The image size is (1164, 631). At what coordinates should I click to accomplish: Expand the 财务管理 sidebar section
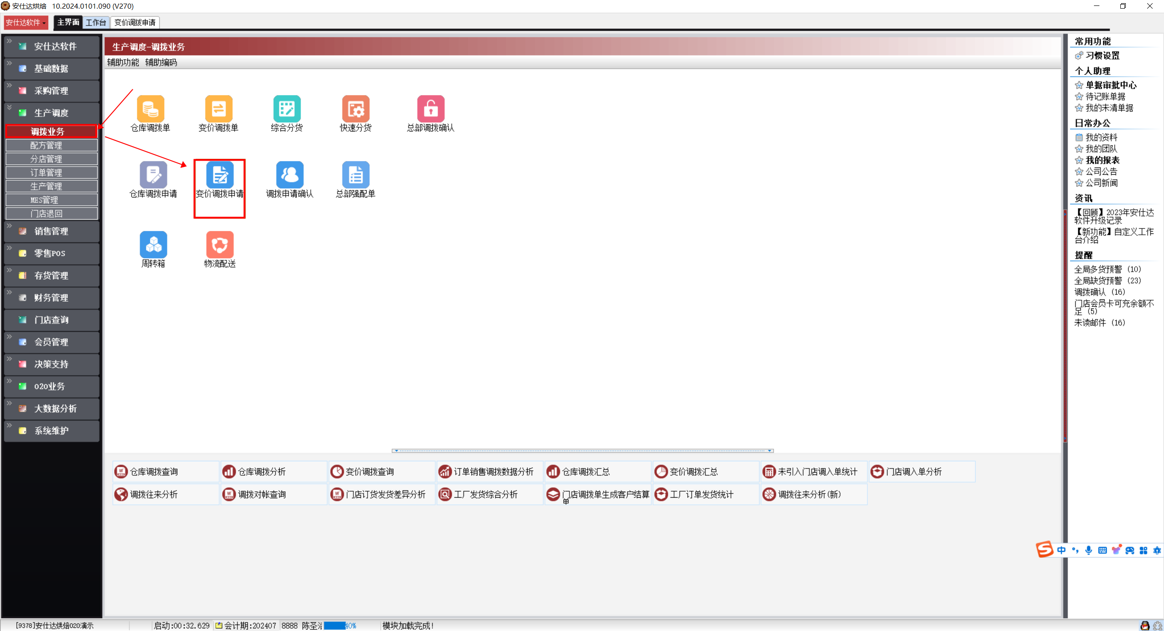click(51, 298)
